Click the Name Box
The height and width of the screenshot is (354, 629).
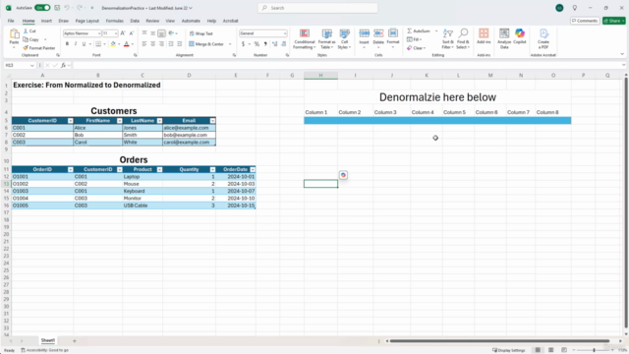click(x=20, y=65)
